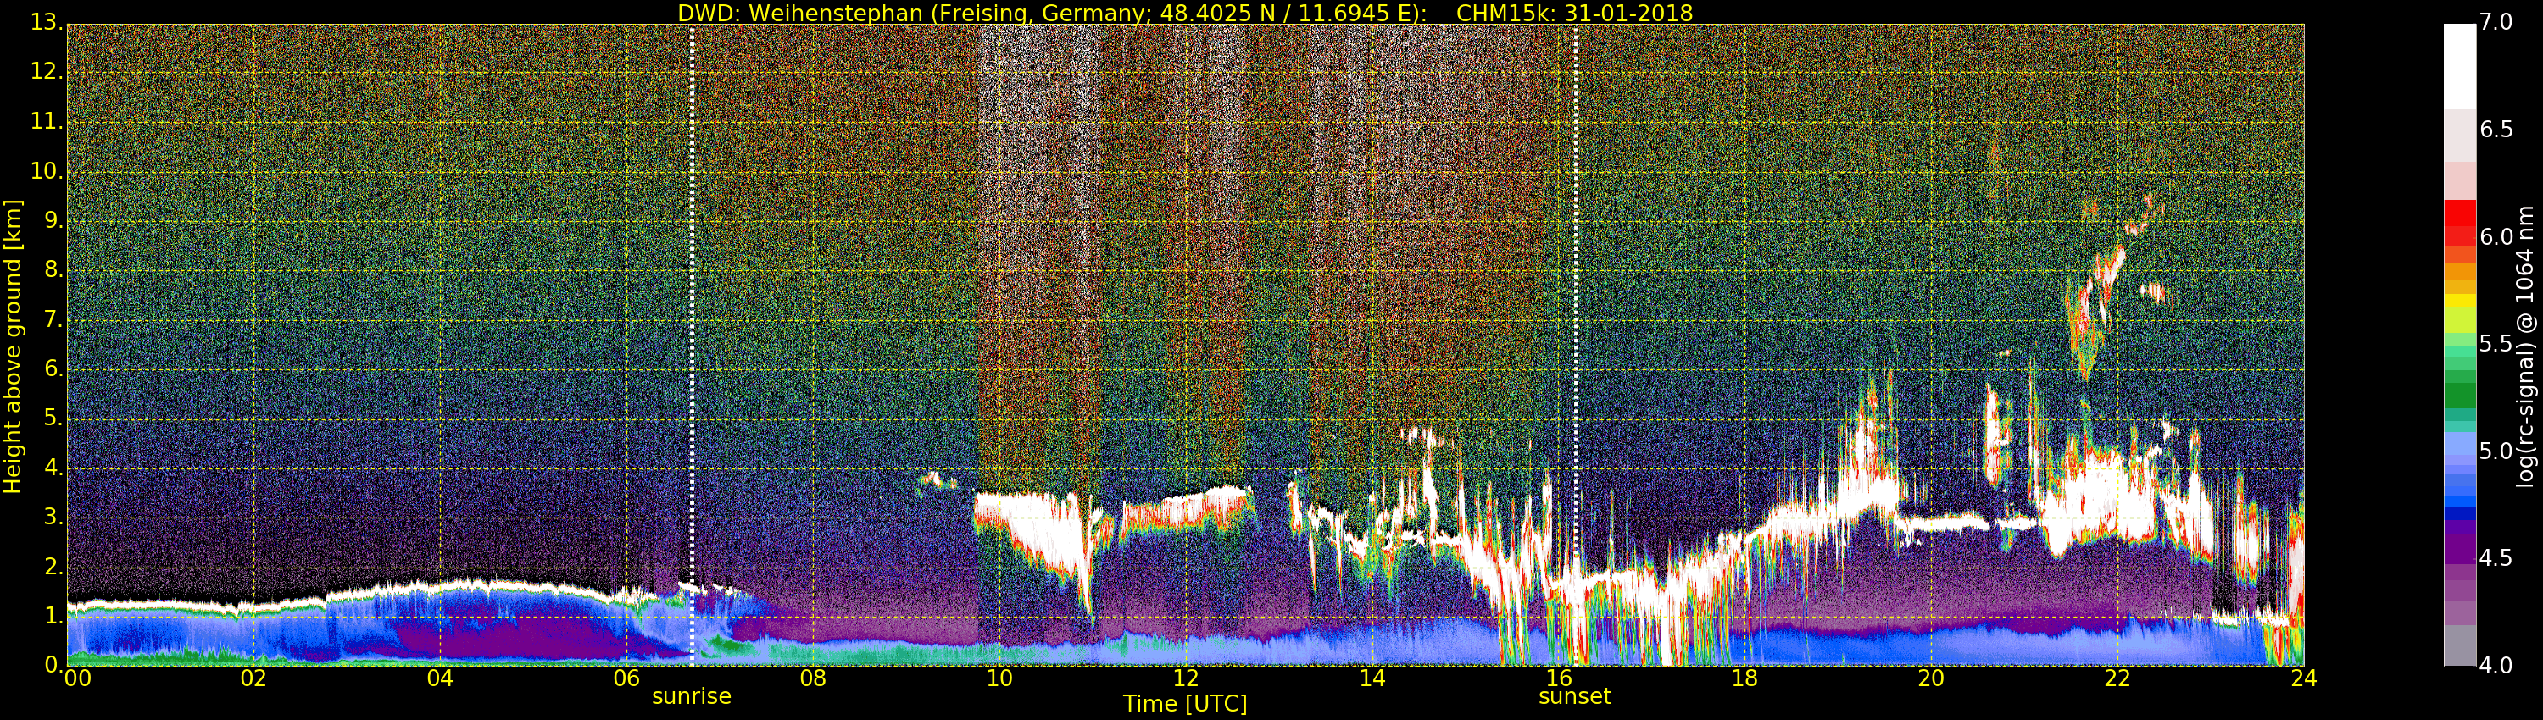The image size is (2543, 720).
Task: Click the '7.' height axis tick label
Action: tap(53, 319)
